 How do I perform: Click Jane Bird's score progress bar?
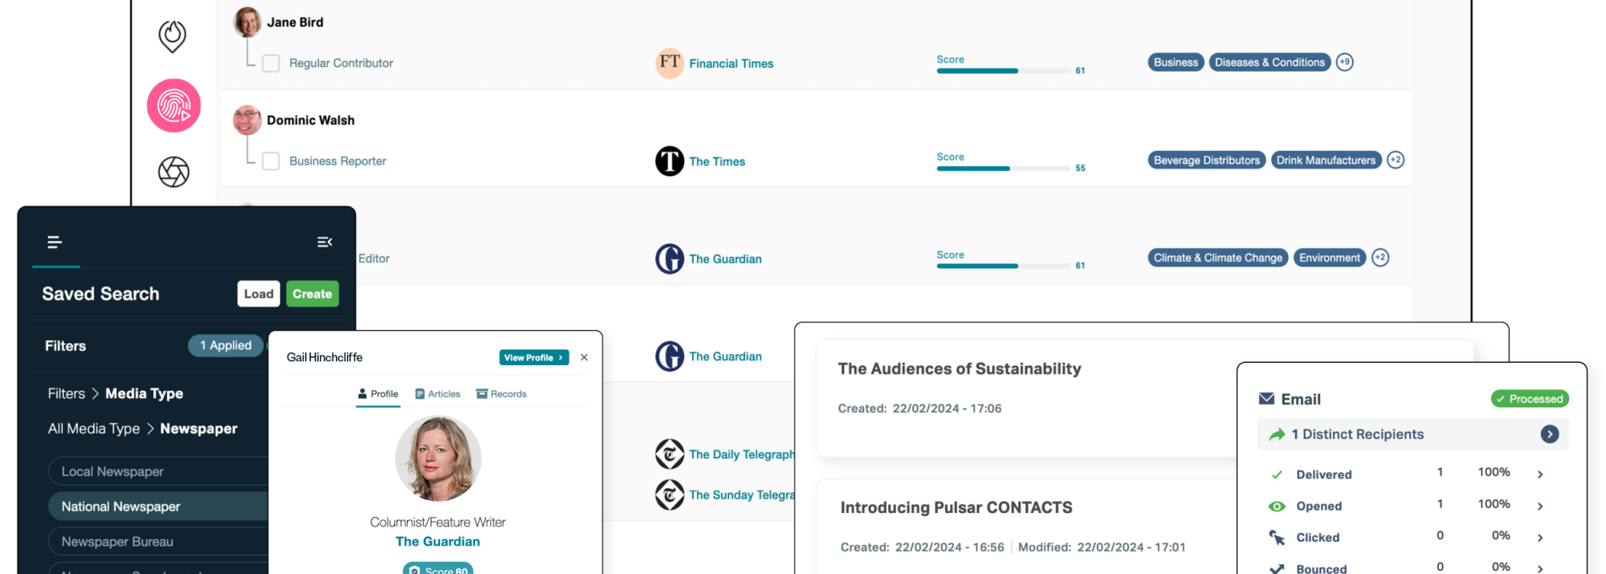pyautogui.click(x=1002, y=71)
